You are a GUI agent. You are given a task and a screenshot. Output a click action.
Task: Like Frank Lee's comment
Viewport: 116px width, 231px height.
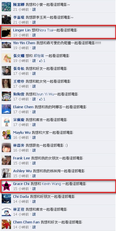[x=34, y=163]
